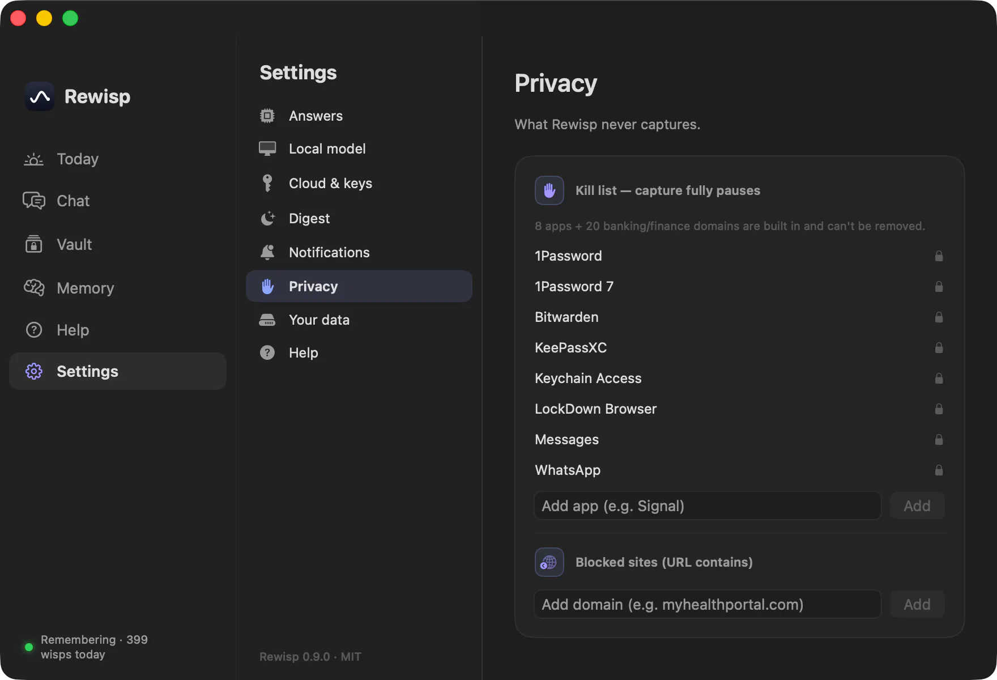This screenshot has height=680, width=997.
Task: Switch to the Chat section
Action: [118, 201]
